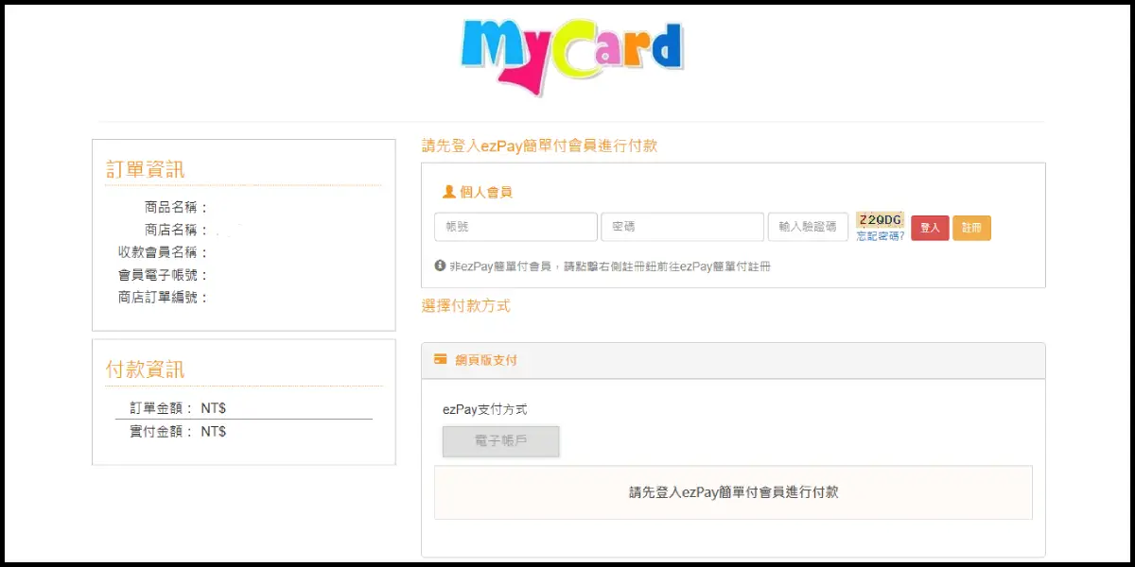
Task: Select the 電子帳戶 payment method button
Action: 501,441
